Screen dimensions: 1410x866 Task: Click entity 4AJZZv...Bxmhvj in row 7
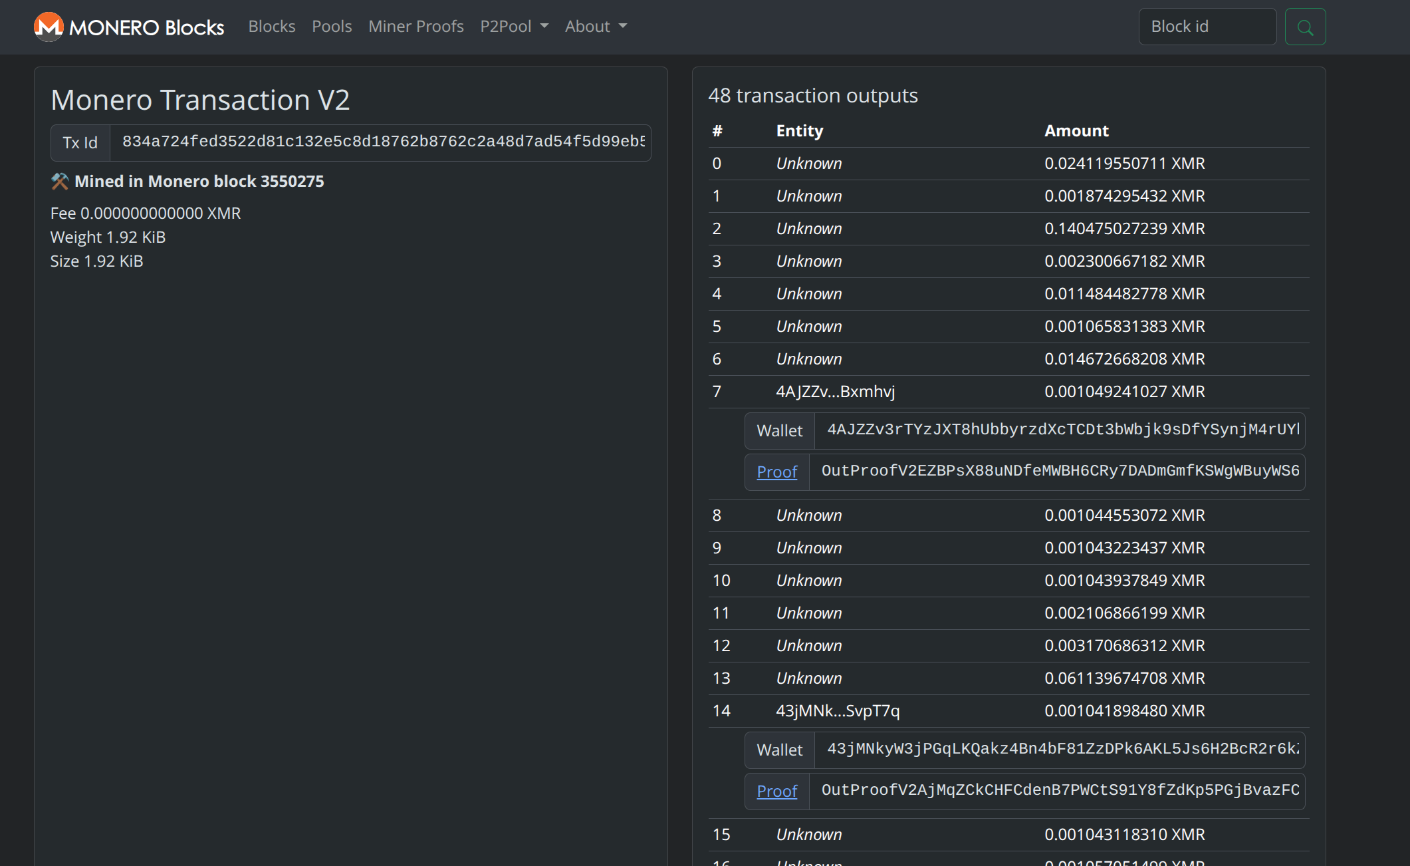(x=835, y=391)
